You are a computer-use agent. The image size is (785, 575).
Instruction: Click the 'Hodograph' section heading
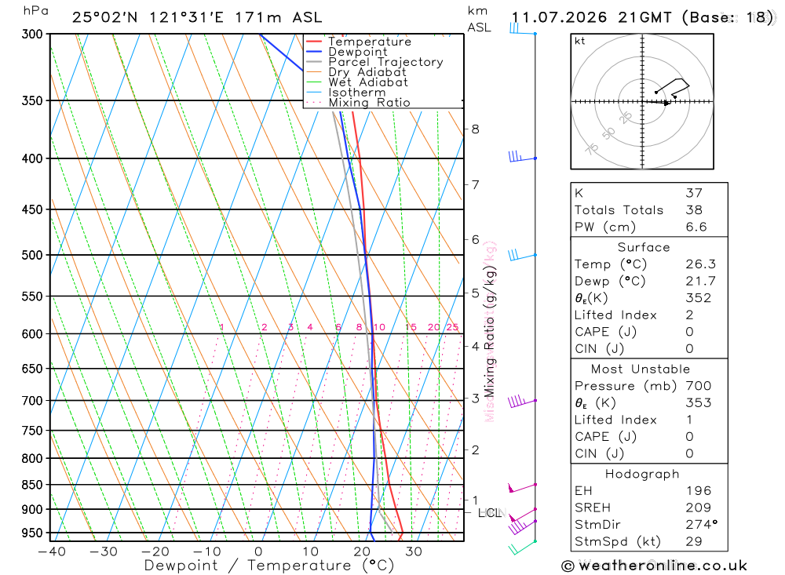[642, 474]
